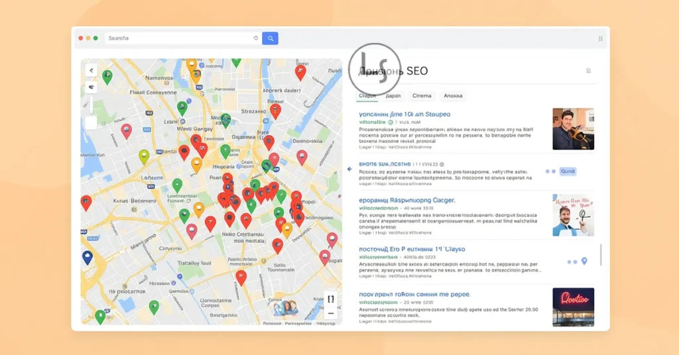The width and height of the screenshot is (679, 355).
Task: Click map label 'Fiwall Comвyenne'
Action: coord(153,92)
